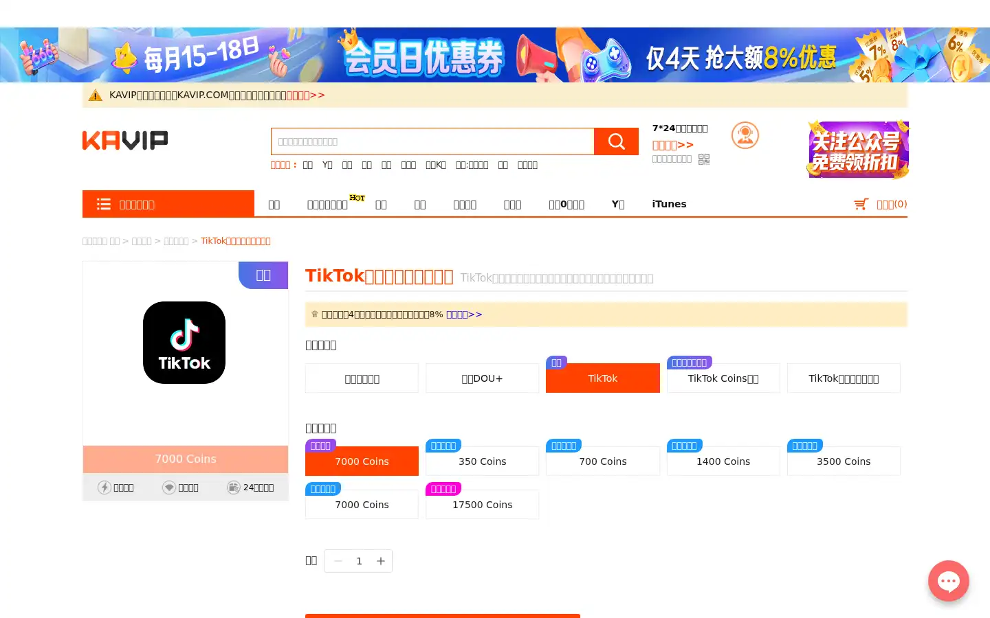Select the 700 Coins denomination
The height and width of the screenshot is (618, 990).
pos(603,461)
